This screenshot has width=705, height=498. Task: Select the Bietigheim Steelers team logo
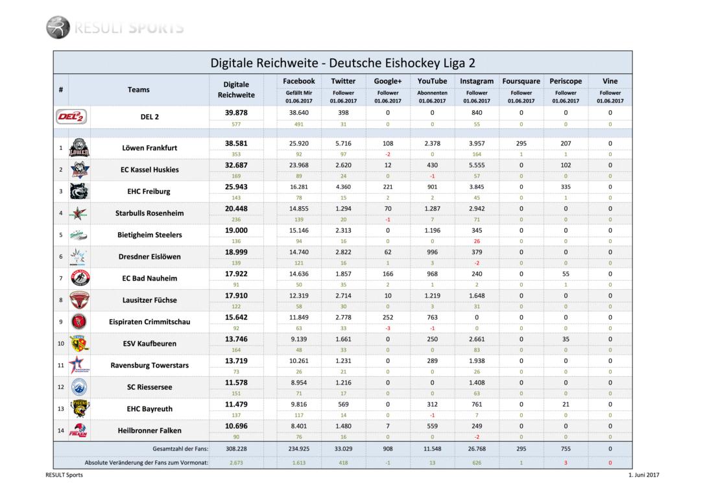78,235
